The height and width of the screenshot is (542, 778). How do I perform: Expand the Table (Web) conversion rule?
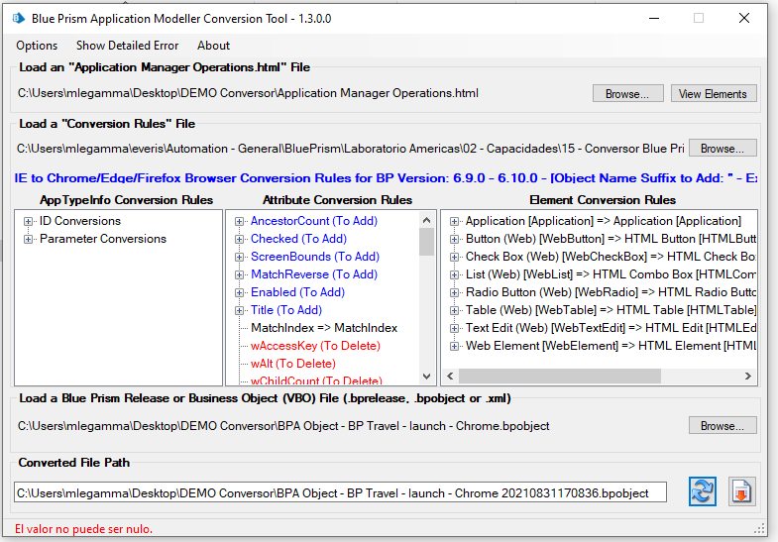[454, 310]
